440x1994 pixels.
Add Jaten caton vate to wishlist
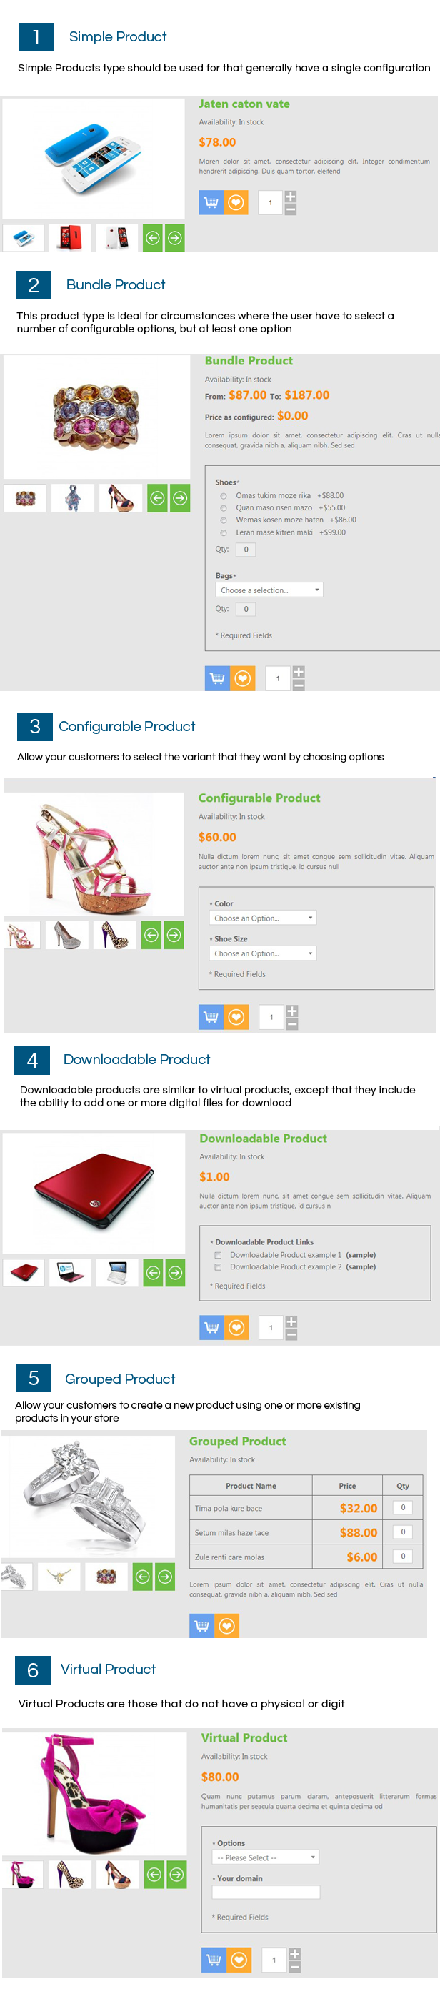[x=236, y=203]
